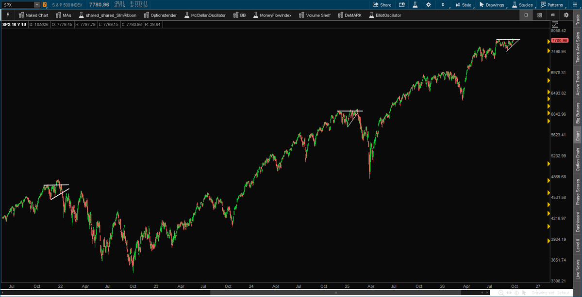Viewport: 582px width, 297px height.
Task: Apply the MoneyFlowIndex study
Action: [272, 15]
